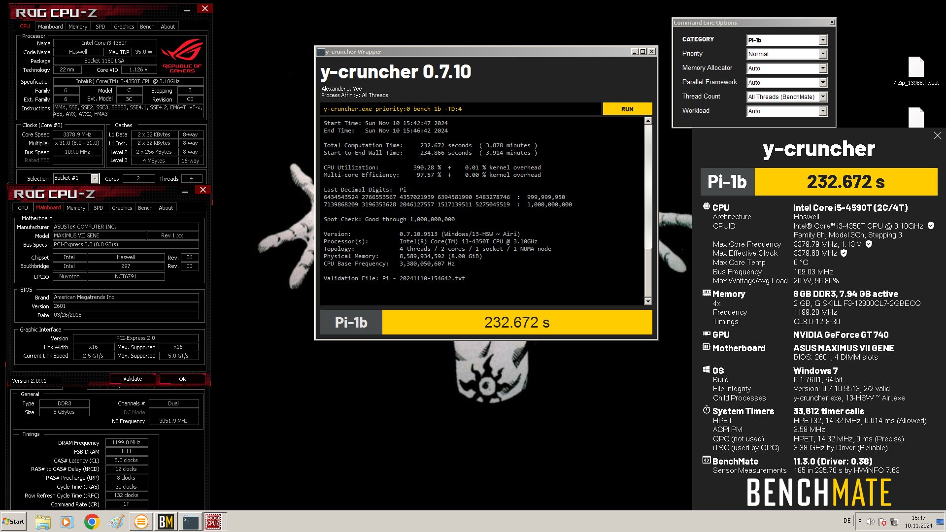This screenshot has height=532, width=946.
Task: Click scroll-up arrow in y-cruncher output
Action: click(x=648, y=121)
